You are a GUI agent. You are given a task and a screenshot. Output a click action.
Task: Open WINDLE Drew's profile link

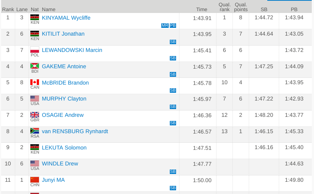tap(60, 164)
